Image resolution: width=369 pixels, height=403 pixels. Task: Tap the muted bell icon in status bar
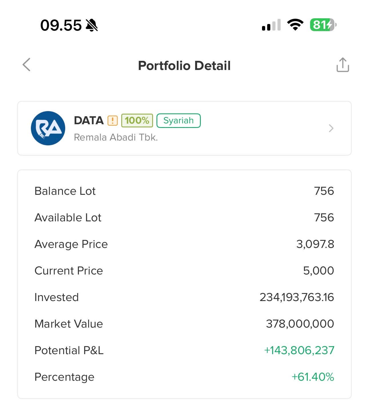(92, 25)
